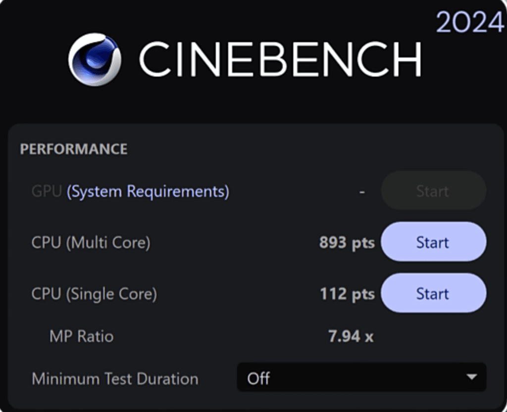Click the MP Ratio label
This screenshot has height=412, width=507.
click(82, 337)
